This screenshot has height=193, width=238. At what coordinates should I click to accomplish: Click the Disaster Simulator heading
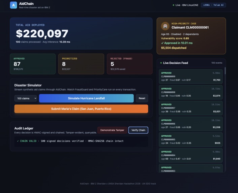tap(28, 85)
